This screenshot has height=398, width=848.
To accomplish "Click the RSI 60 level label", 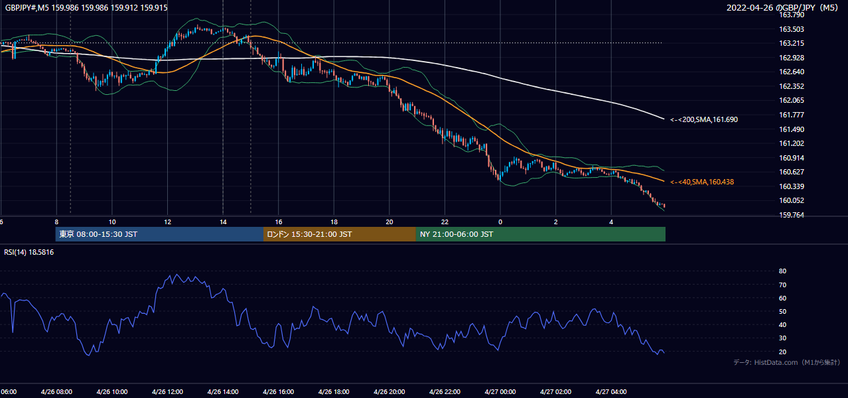I will (x=783, y=298).
